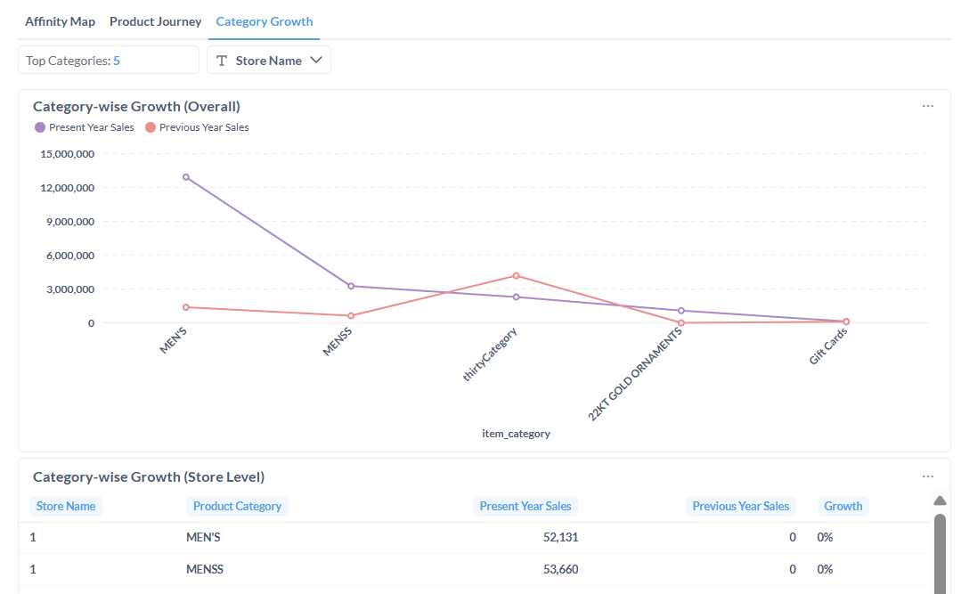Image resolution: width=961 pixels, height=594 pixels.
Task: Click the Previous Year Sales column header
Action: 740,506
